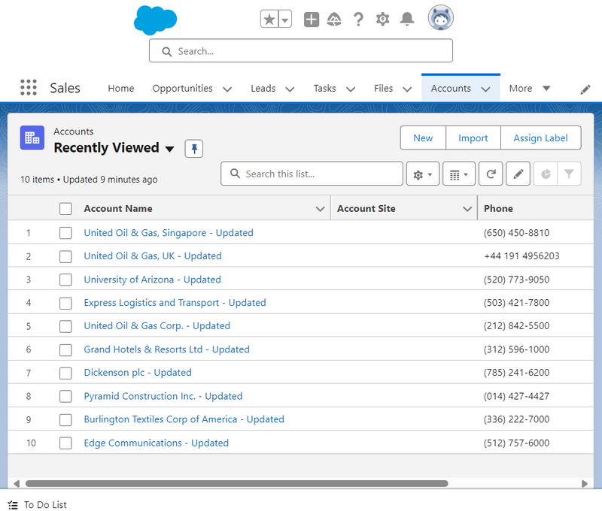Image resolution: width=602 pixels, height=511 pixels.
Task: Open Trailhead guidance center icon
Action: 334,20
